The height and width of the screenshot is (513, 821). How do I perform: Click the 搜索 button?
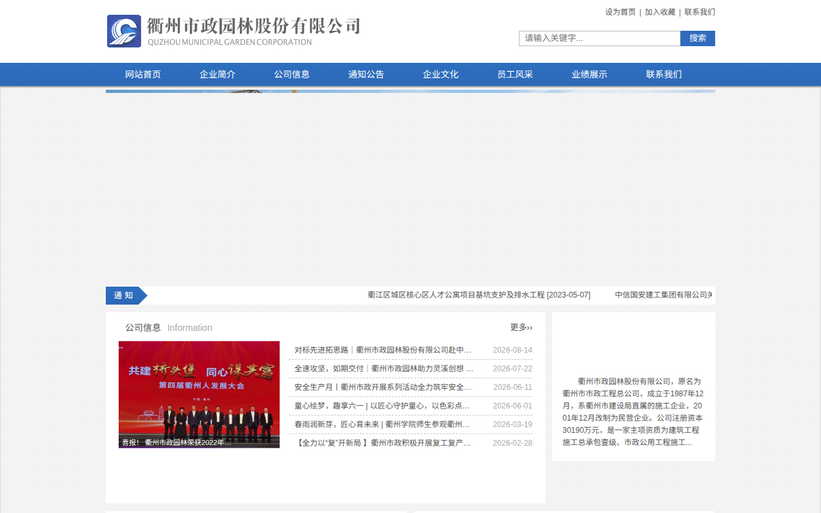point(698,38)
